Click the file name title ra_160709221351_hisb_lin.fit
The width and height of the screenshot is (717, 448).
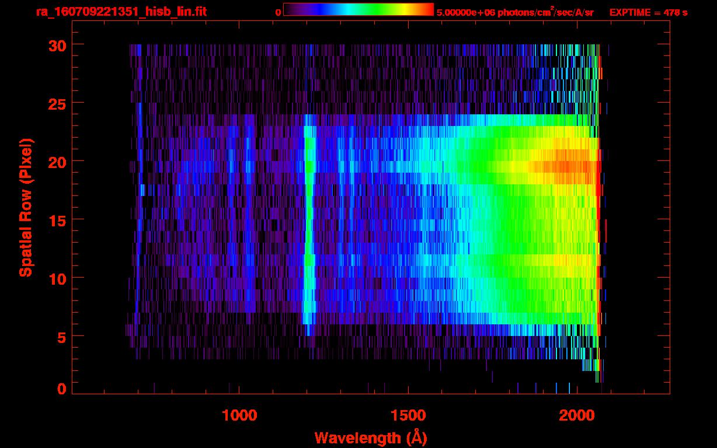point(121,12)
